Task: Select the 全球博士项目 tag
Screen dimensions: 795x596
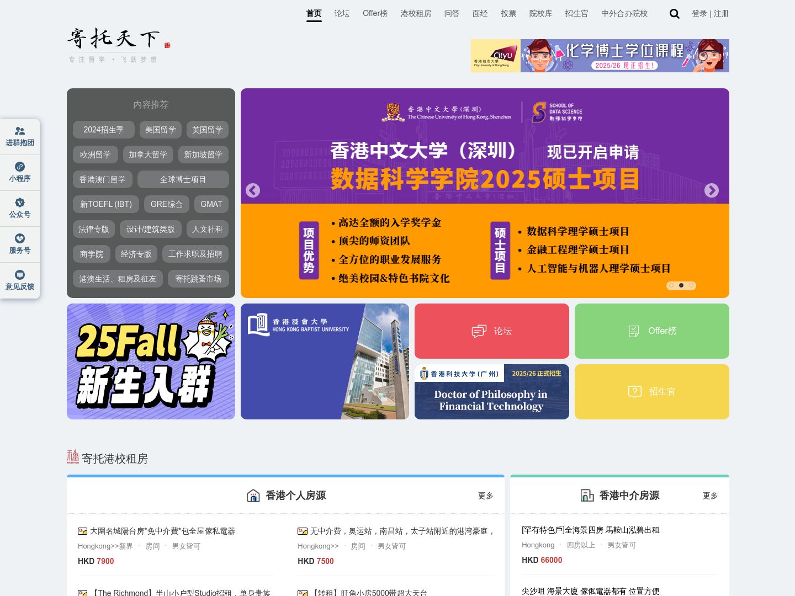Action: [183, 179]
